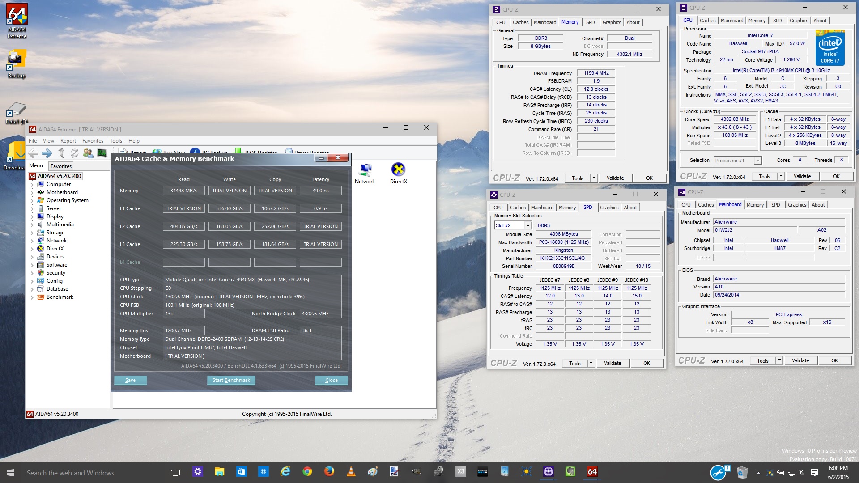Click Tools button in CPU-Z CPU window
The width and height of the screenshot is (859, 483).
(x=765, y=176)
